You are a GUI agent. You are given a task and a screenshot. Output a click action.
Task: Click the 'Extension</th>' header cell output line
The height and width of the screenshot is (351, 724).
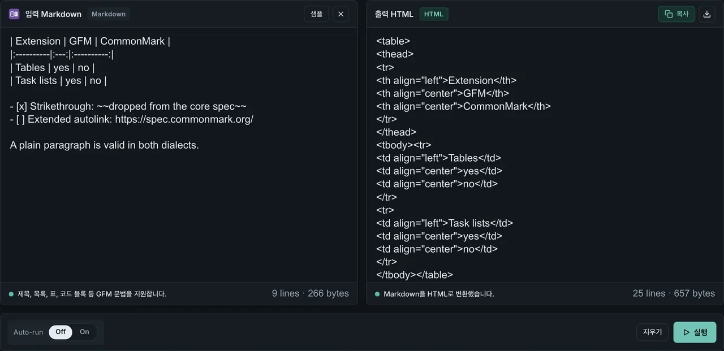click(446, 80)
